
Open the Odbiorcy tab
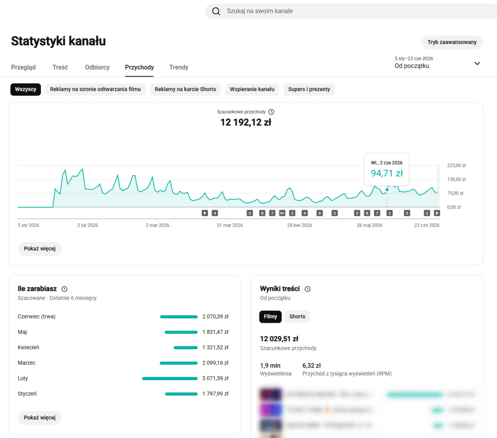(x=97, y=67)
